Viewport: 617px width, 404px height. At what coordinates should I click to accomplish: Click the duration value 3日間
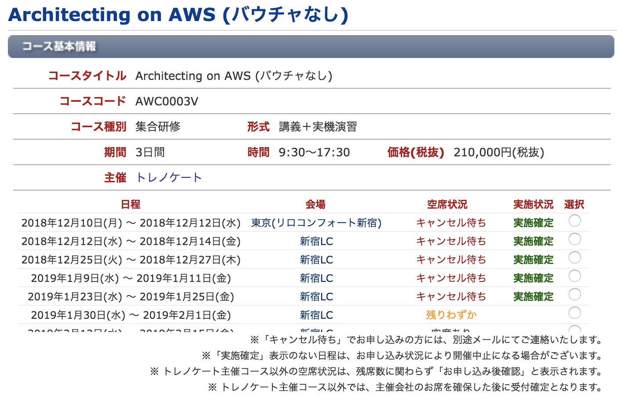click(150, 152)
